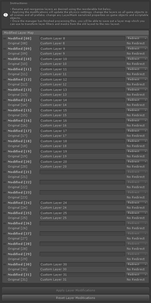Image resolution: width=151 pixels, height=303 pixels.
Task: Expand the Redirect dropdown for layer 30
Action: pyautogui.click(x=137, y=264)
